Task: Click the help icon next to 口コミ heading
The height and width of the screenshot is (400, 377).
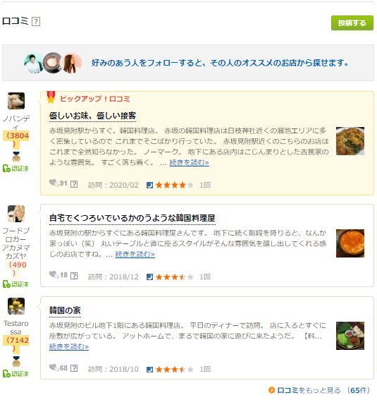Action: tap(36, 22)
